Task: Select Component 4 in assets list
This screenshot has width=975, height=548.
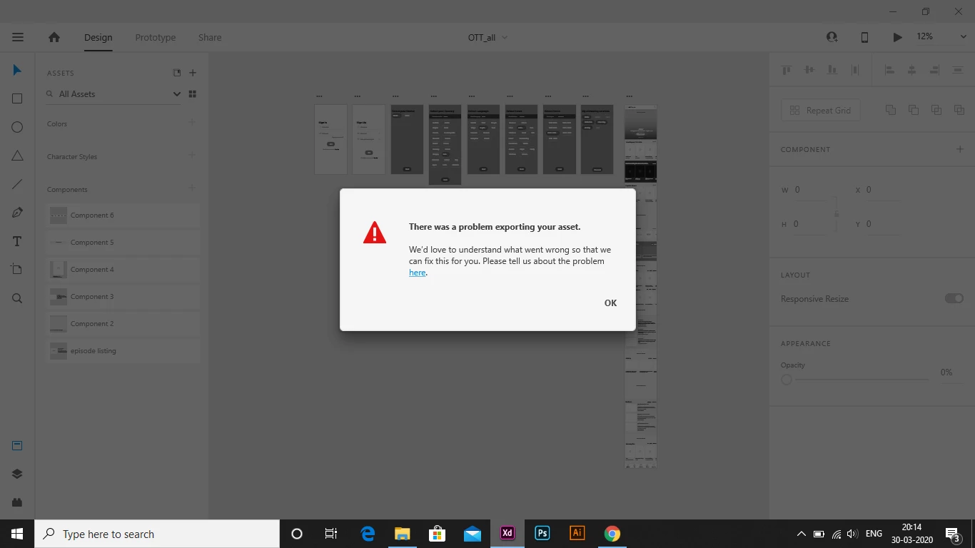Action: (123, 270)
